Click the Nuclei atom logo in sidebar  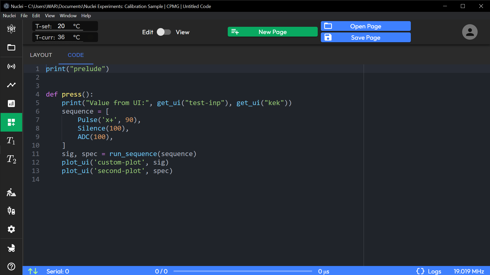coord(11,29)
